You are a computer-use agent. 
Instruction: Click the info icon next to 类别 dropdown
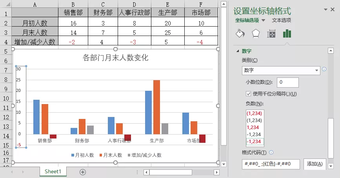[x=324, y=69]
